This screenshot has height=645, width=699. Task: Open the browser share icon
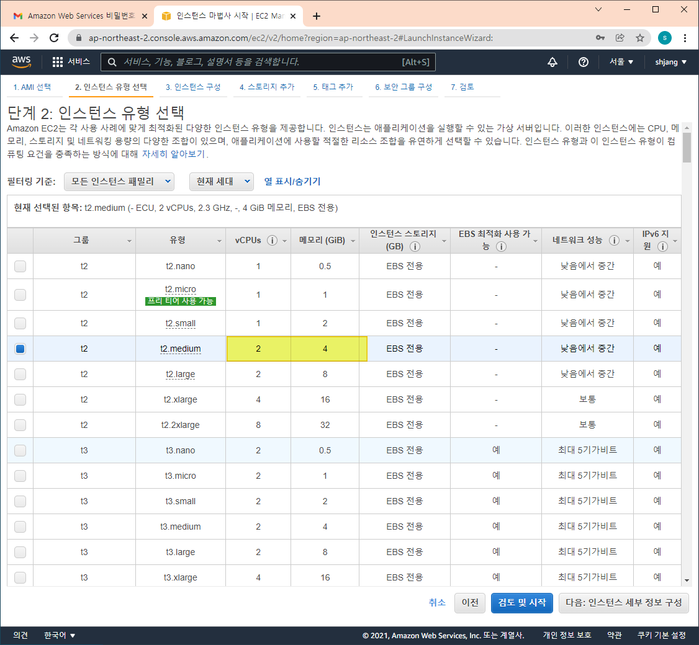620,38
